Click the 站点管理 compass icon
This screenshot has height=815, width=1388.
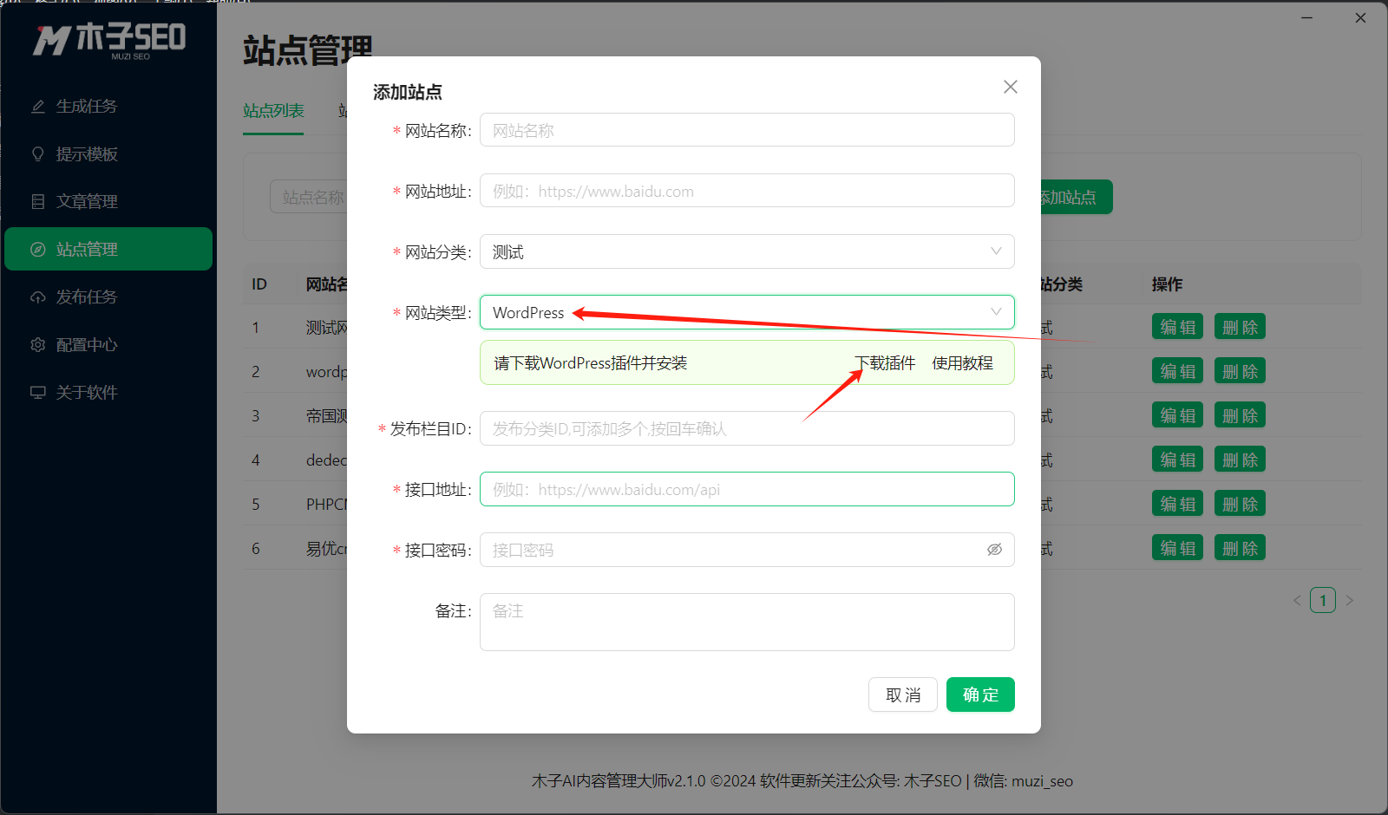click(38, 250)
